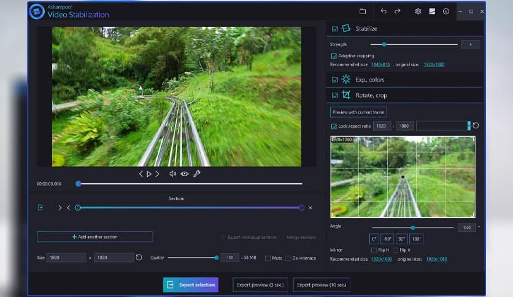Click the Angle slider handle
Screen dimensions: 513x297
[413, 228]
